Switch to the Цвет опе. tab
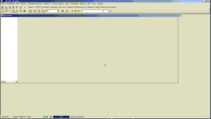This screenshot has width=211, height=119. [62, 7]
